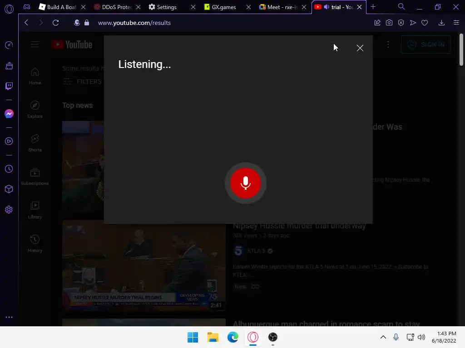Go forward to the next page
Image resolution: width=465 pixels, height=348 pixels.
[x=41, y=23]
